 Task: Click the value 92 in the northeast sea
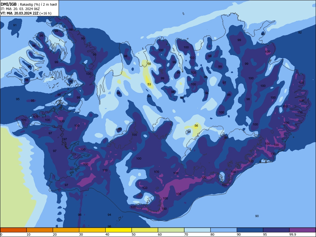(x=300, y=33)
